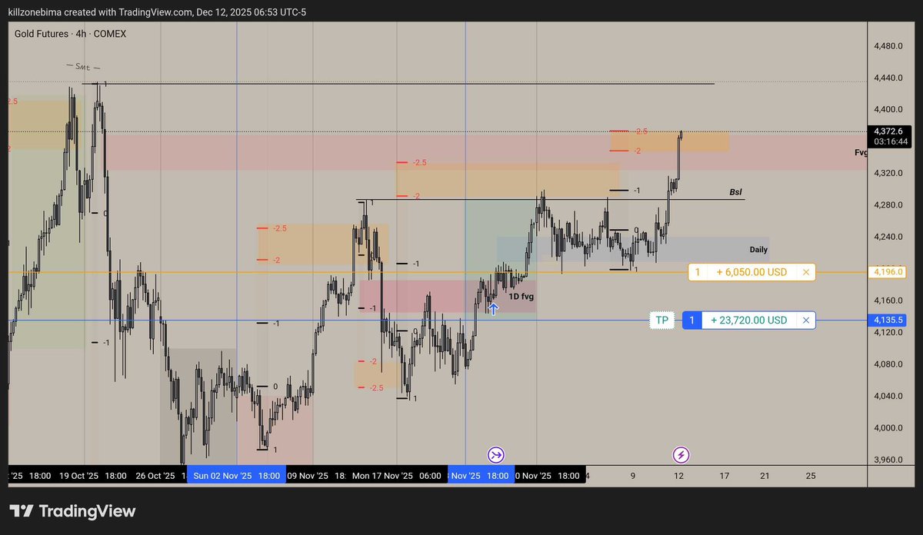The height and width of the screenshot is (535, 923).
Task: Select the +23,720.00 USD profit label
Action: tap(748, 321)
